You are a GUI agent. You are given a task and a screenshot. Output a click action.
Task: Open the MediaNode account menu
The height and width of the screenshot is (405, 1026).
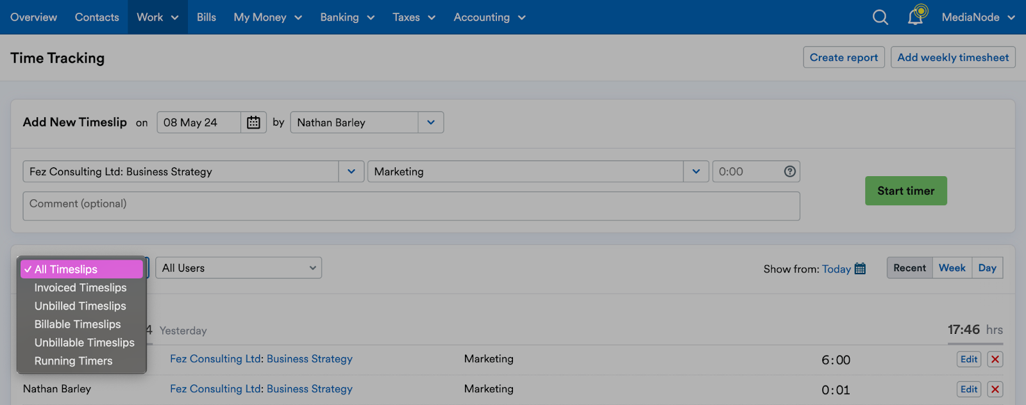979,17
